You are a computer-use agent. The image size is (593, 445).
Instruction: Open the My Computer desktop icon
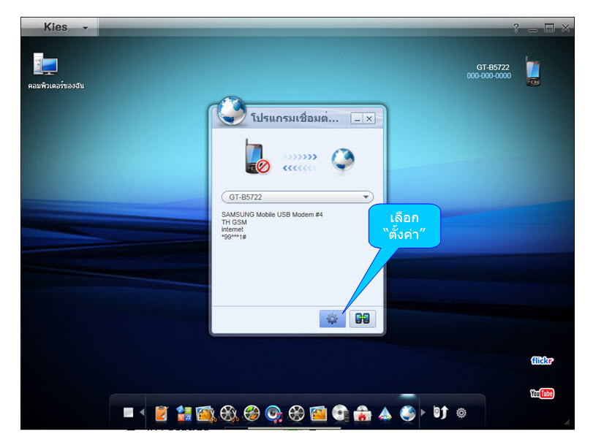45,64
